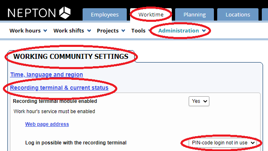Image resolution: width=268 pixels, height=151 pixels.
Task: Open the Tools menu
Action: coord(138,30)
